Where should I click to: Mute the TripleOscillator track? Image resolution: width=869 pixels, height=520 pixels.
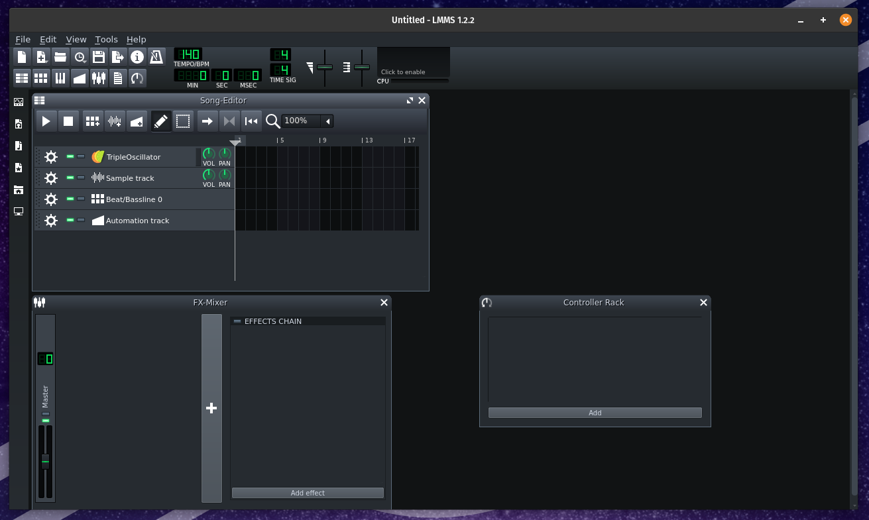[69, 156]
